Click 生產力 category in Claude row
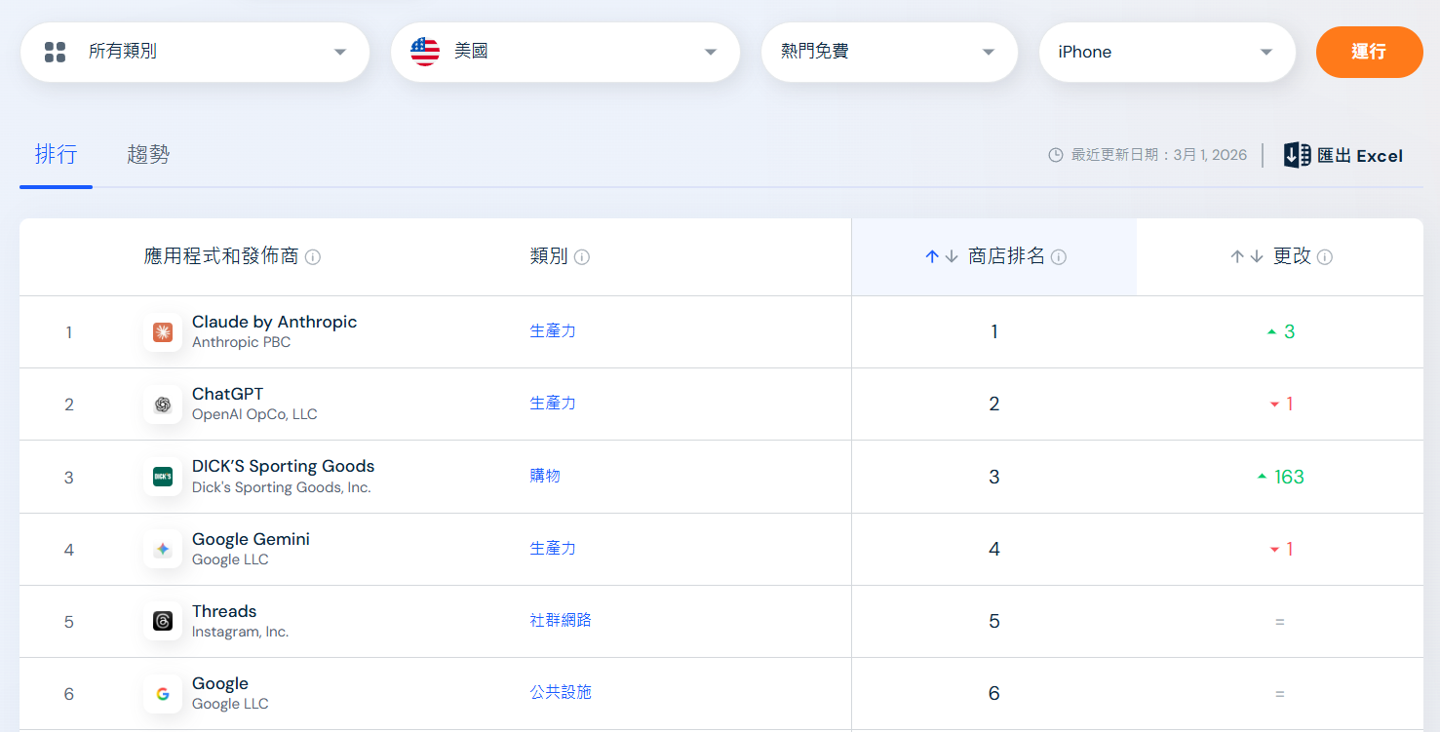This screenshot has height=732, width=1440. coord(553,331)
